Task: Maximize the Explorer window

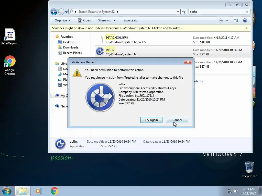Action: [238, 5]
